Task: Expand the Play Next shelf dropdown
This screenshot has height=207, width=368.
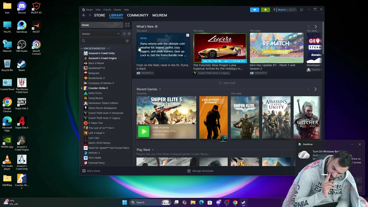Action: coord(153,150)
